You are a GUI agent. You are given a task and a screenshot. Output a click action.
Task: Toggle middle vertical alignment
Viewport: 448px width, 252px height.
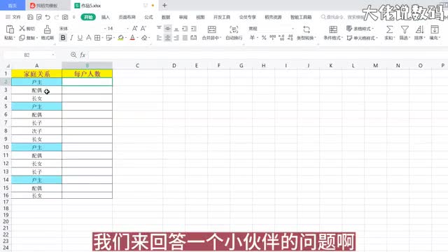click(168, 29)
